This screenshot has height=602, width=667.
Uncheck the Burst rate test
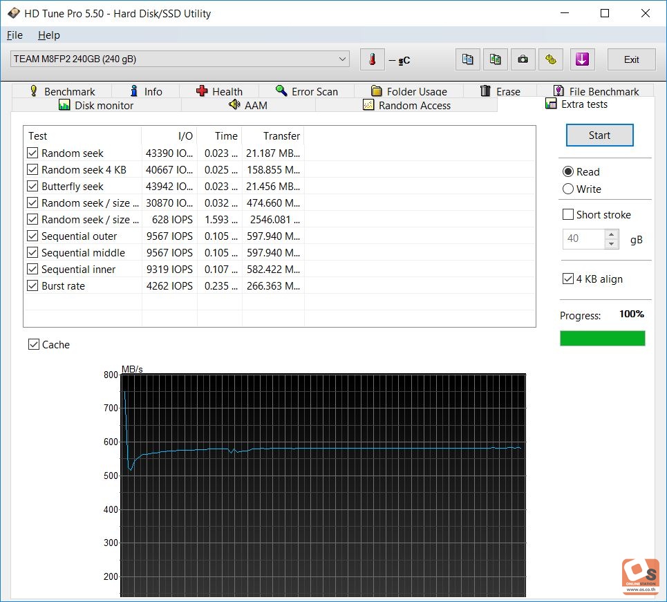coord(32,286)
